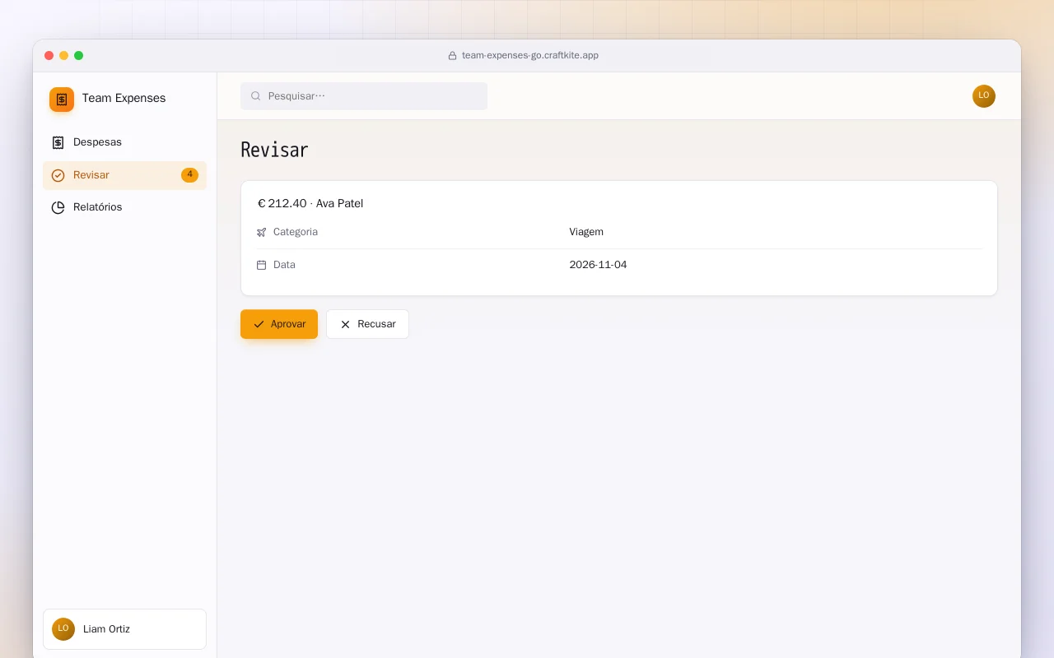Click the Despesas receipt icon in sidebar
The width and height of the screenshot is (1054, 658).
[x=58, y=142]
